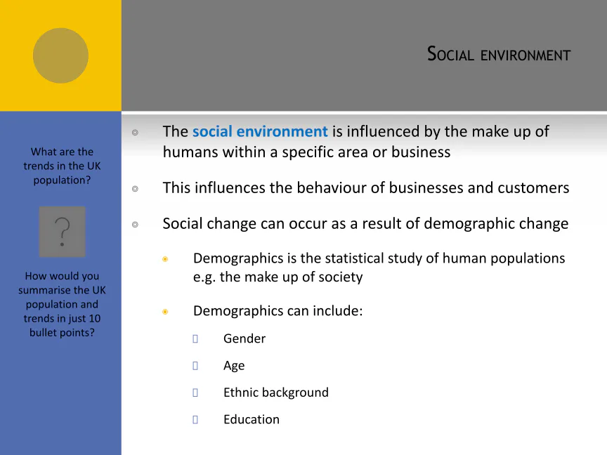Screen dimensions: 607x455
Task: Click the bullet before "Social change can occur"
Action: point(135,225)
